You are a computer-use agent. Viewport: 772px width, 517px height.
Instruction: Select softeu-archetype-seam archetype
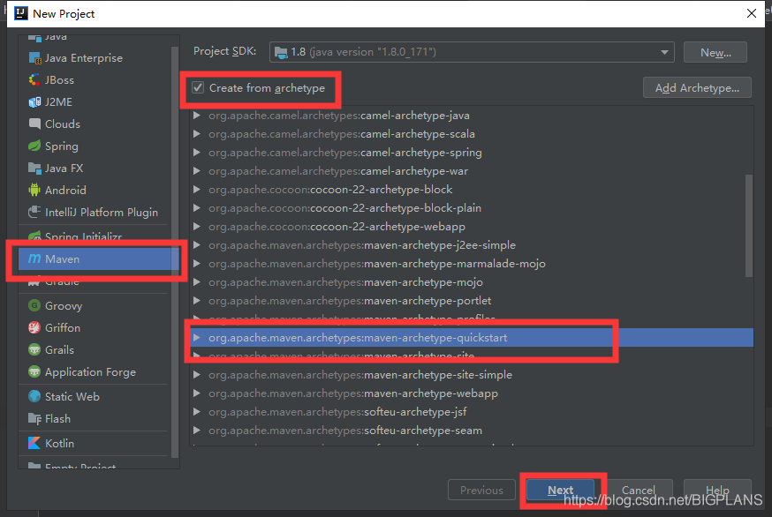coord(471,431)
